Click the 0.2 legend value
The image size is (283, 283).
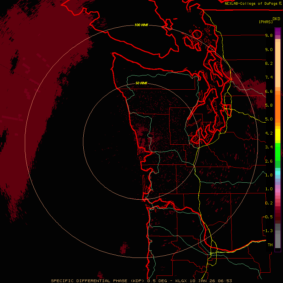269,203
